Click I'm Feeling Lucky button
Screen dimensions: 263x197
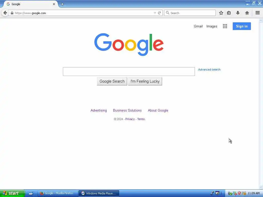point(145,81)
